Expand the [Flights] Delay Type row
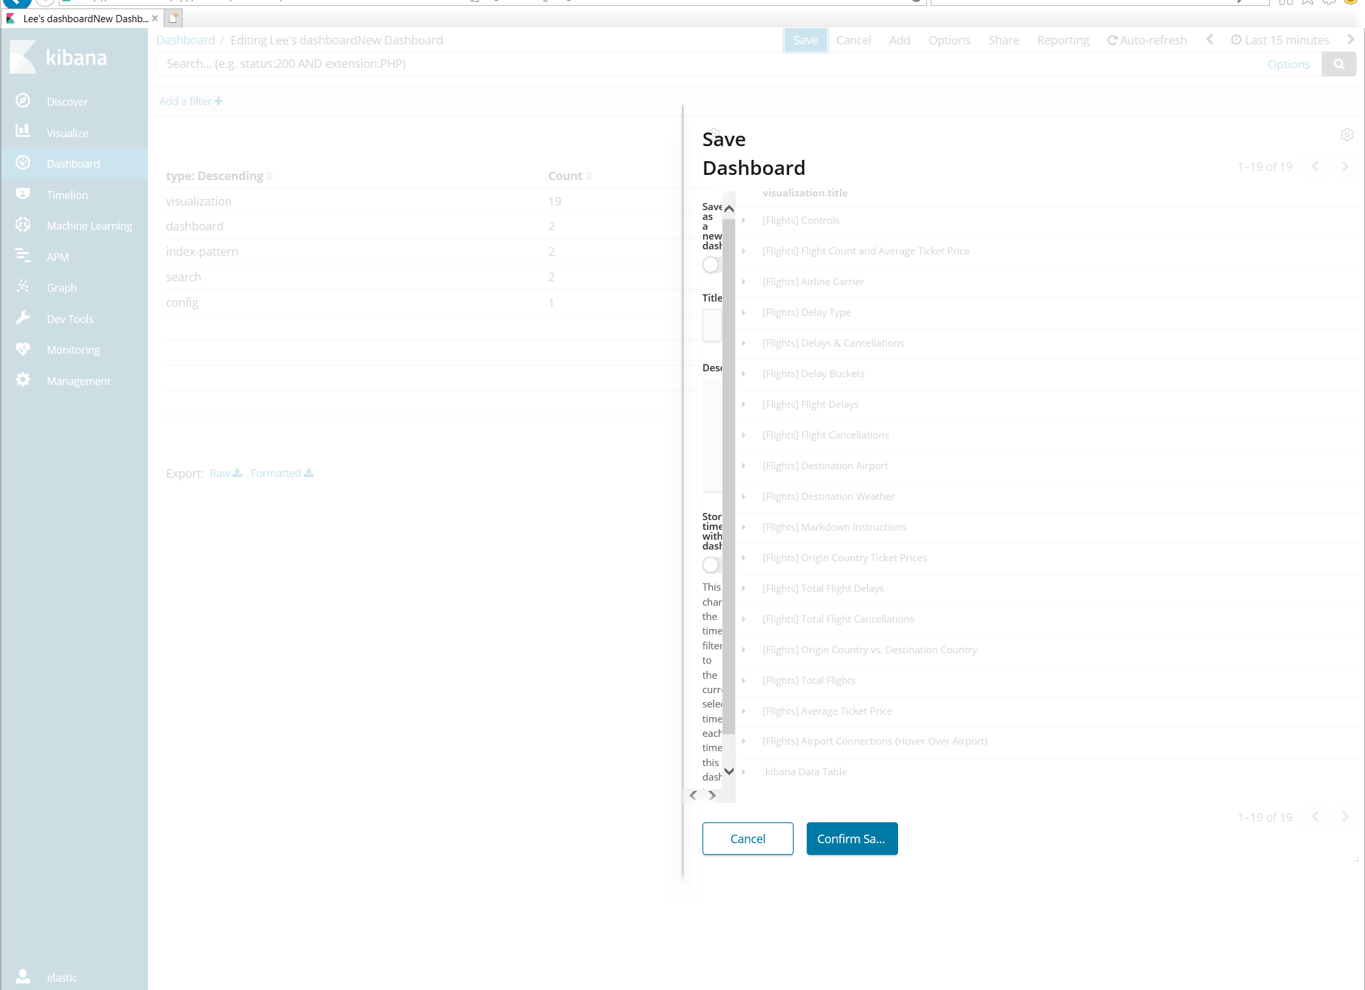Viewport: 1365px width, 990px height. (743, 313)
